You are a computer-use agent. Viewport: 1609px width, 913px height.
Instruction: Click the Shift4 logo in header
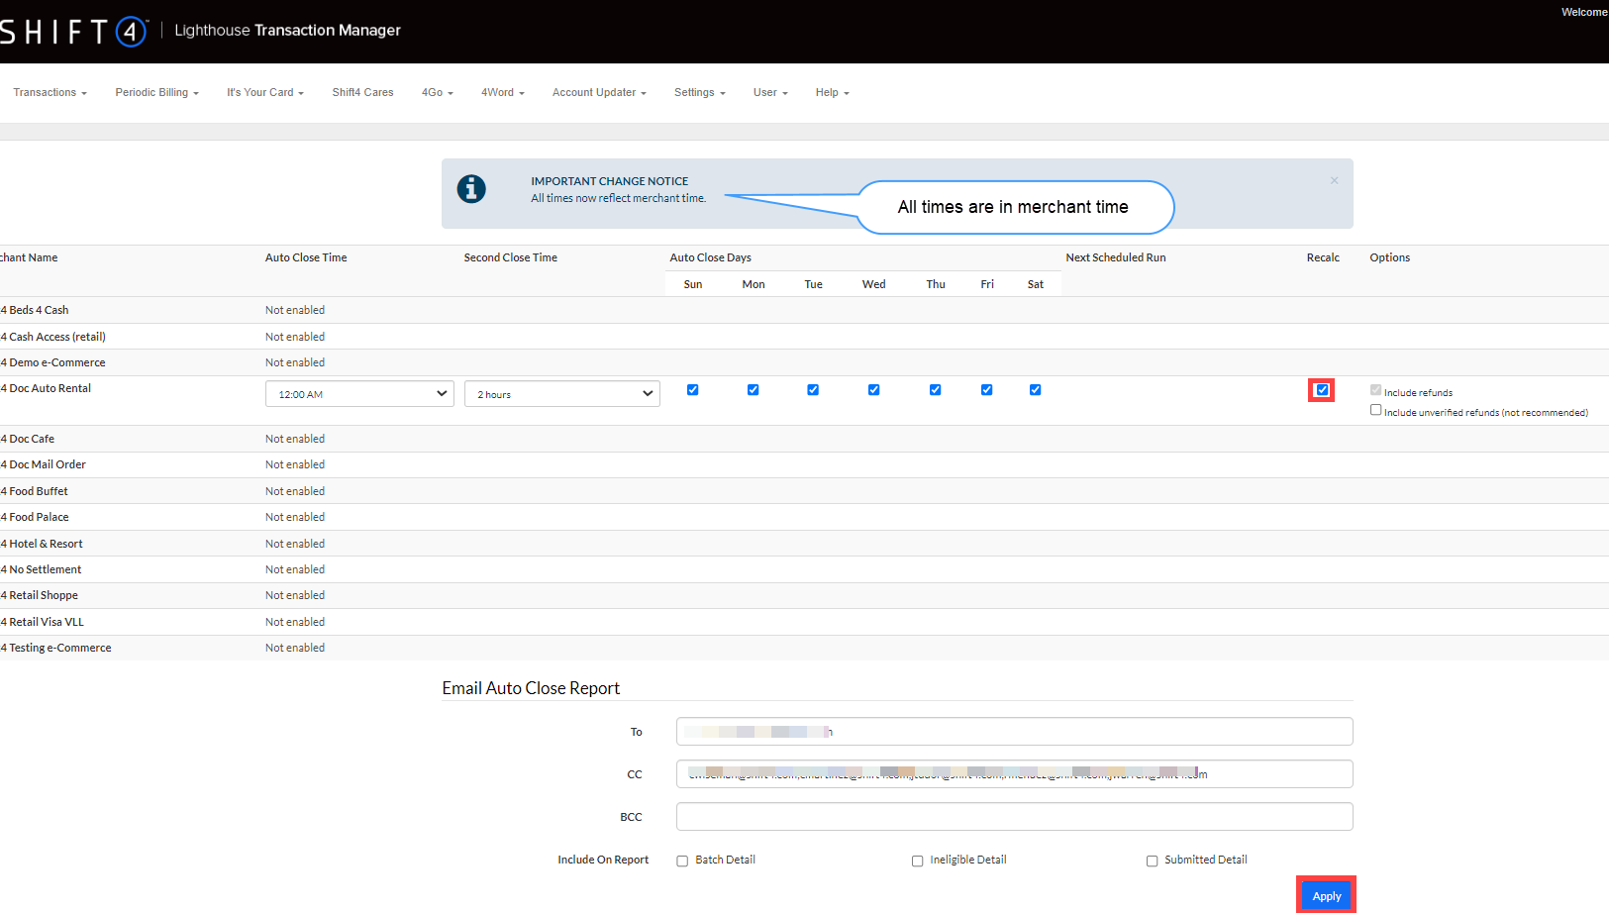coord(73,32)
